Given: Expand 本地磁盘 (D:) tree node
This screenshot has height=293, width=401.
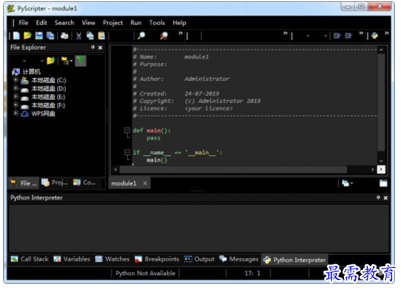Looking at the screenshot, I should tap(16, 88).
